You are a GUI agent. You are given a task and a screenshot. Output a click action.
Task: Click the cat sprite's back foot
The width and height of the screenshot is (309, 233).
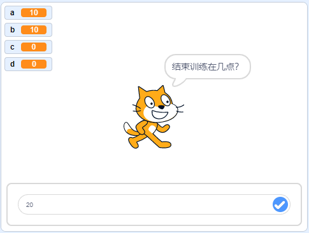pyautogui.click(x=133, y=143)
